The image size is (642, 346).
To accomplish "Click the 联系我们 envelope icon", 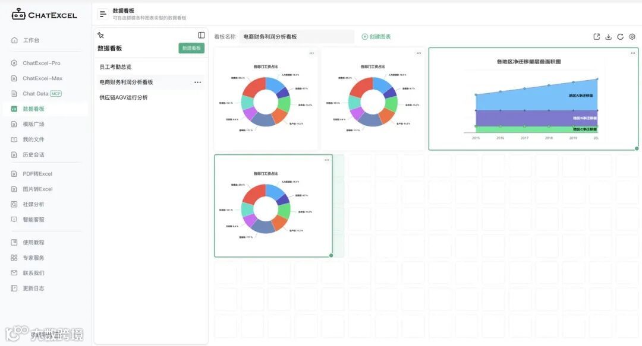I will (14, 273).
